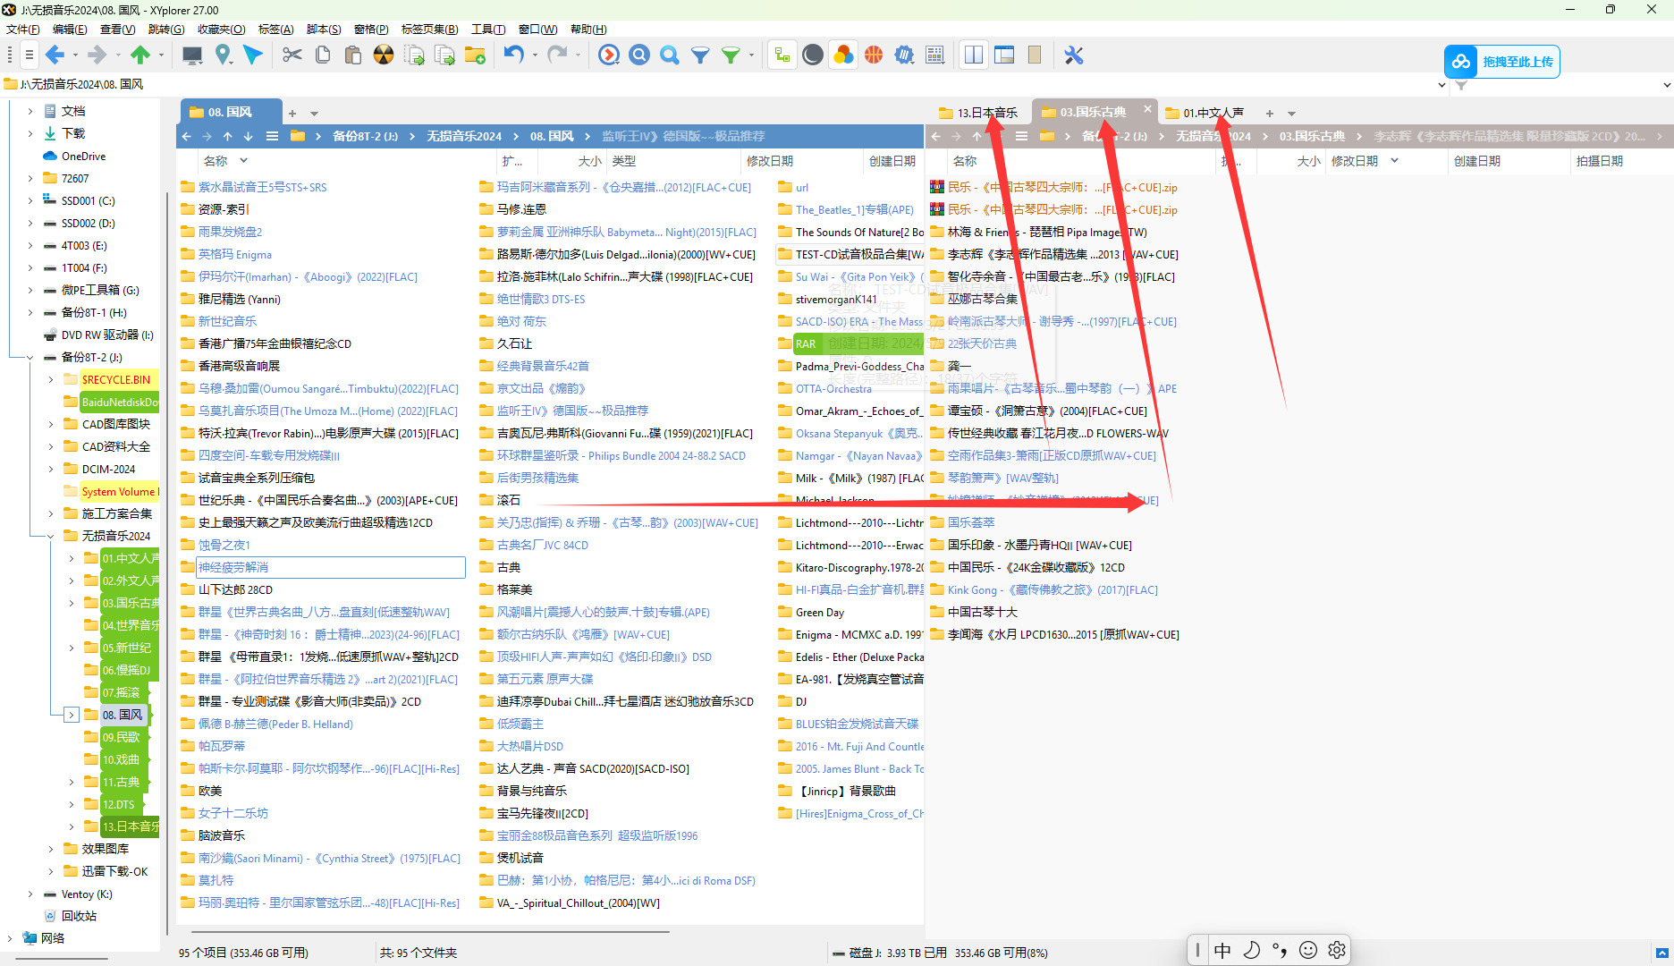Toggle the folder tree view button

pyautogui.click(x=782, y=55)
